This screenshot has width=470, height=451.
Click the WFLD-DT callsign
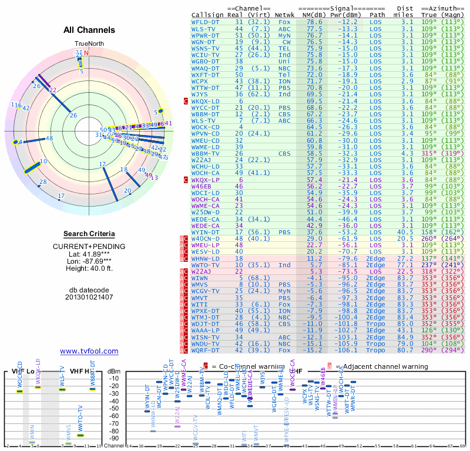(205, 22)
